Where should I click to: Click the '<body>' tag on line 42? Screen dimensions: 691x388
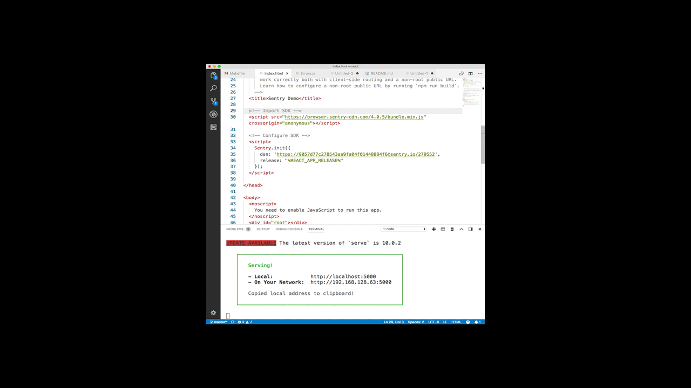pos(252,198)
